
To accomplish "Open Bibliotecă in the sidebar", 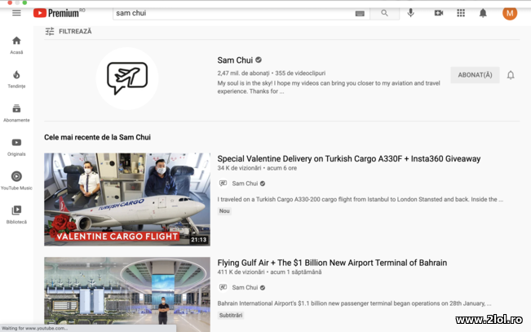I will click(16, 215).
